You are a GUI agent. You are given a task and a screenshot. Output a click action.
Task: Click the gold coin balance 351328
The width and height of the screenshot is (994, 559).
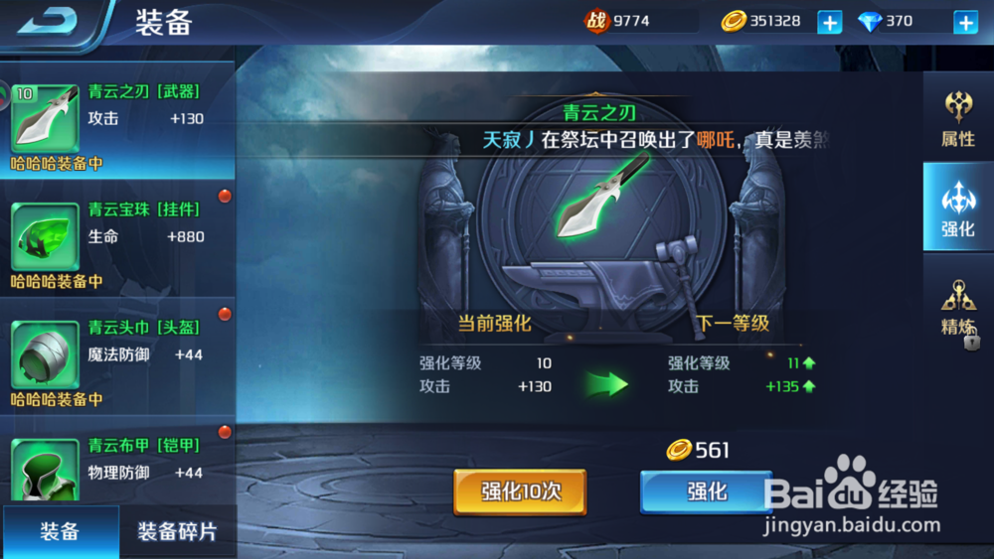click(x=774, y=22)
